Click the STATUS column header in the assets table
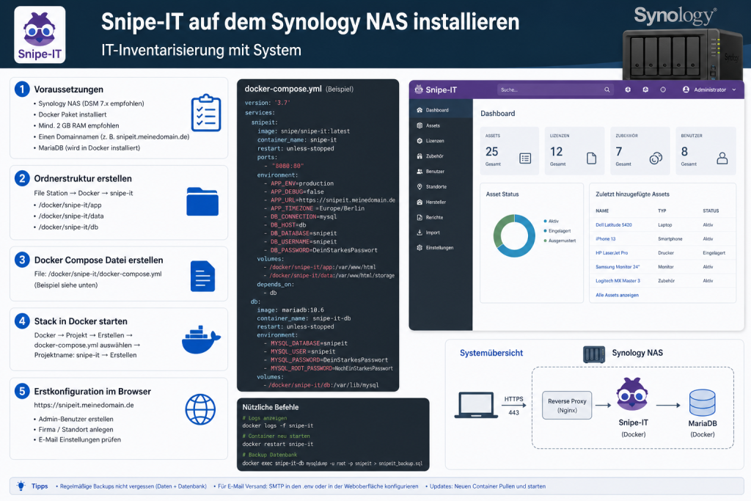The width and height of the screenshot is (751, 501). (x=711, y=211)
